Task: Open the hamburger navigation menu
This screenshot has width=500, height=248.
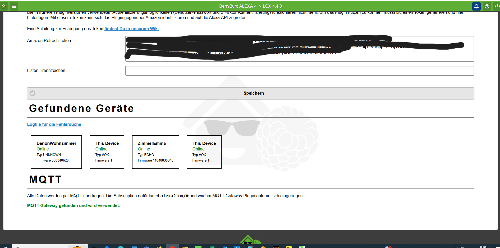Action: pyautogui.click(x=14, y=6)
